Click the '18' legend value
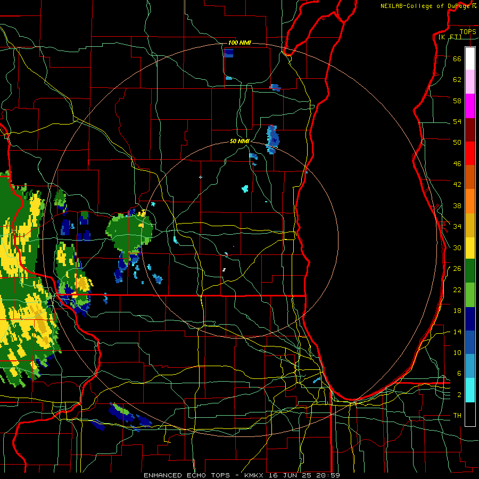479x479 pixels. (457, 311)
